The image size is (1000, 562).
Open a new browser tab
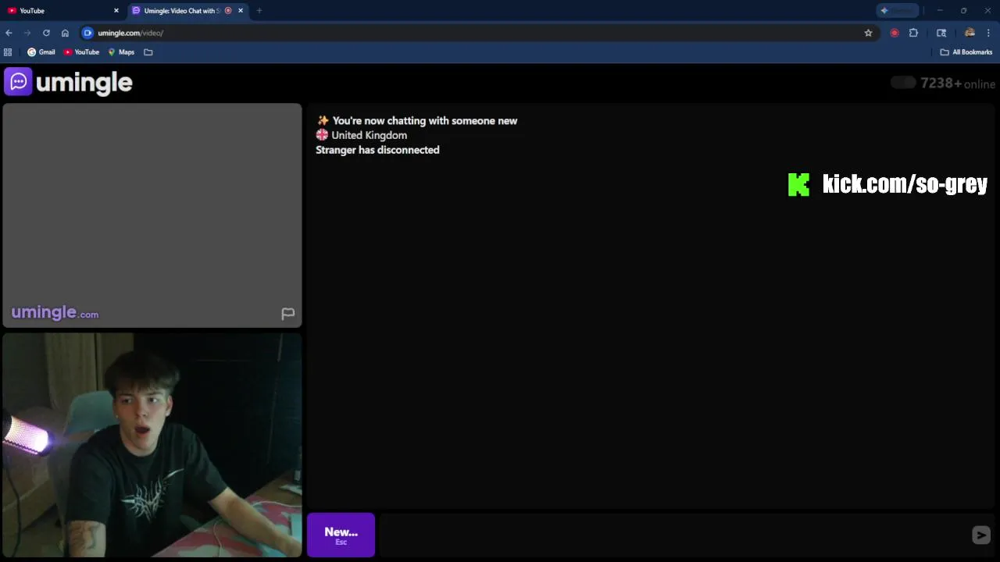259,11
